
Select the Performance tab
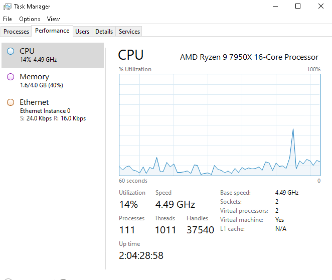52,31
